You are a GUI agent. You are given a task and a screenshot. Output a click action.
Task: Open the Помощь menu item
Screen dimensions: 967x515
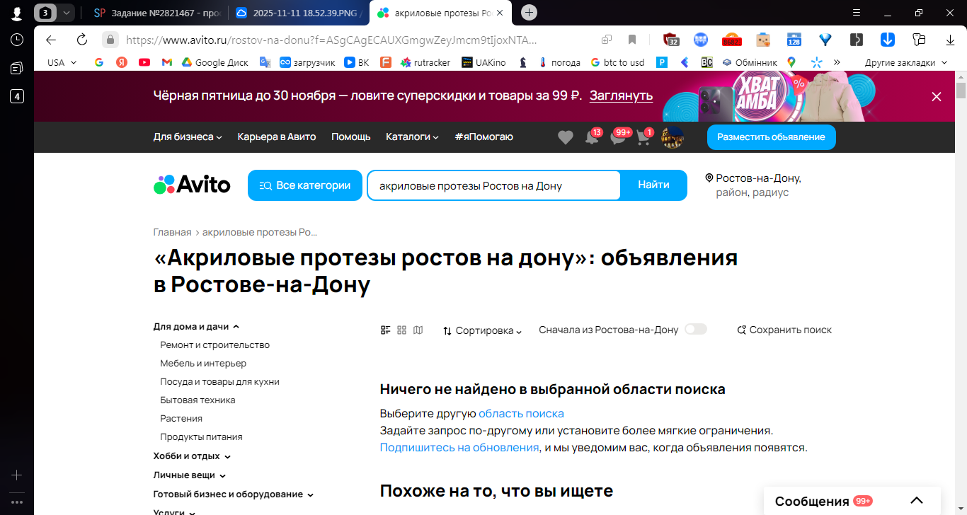point(351,137)
